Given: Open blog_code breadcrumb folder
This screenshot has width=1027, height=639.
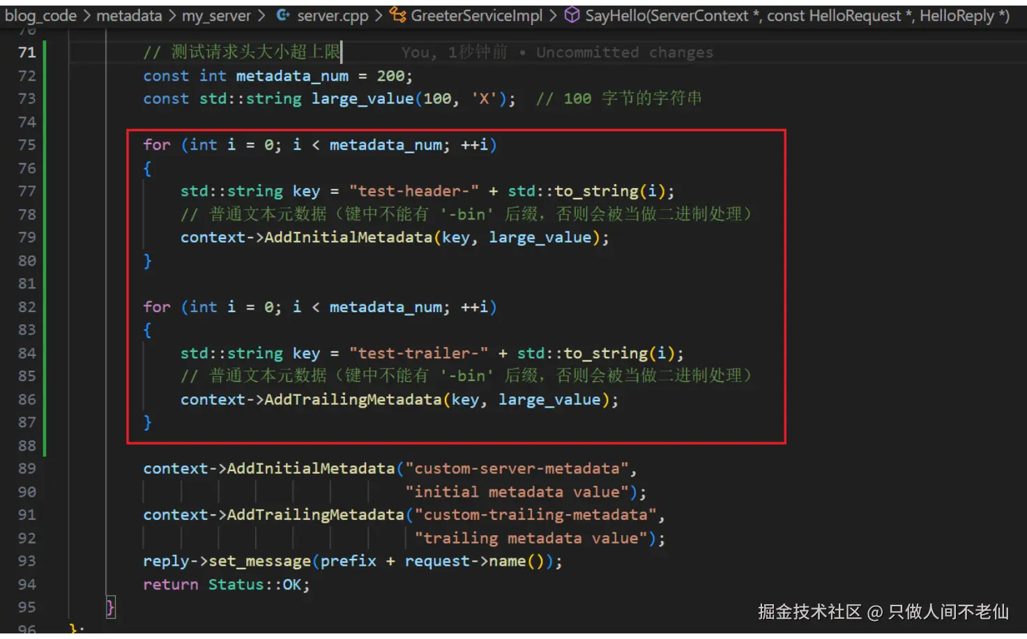Looking at the screenshot, I should coord(40,15).
